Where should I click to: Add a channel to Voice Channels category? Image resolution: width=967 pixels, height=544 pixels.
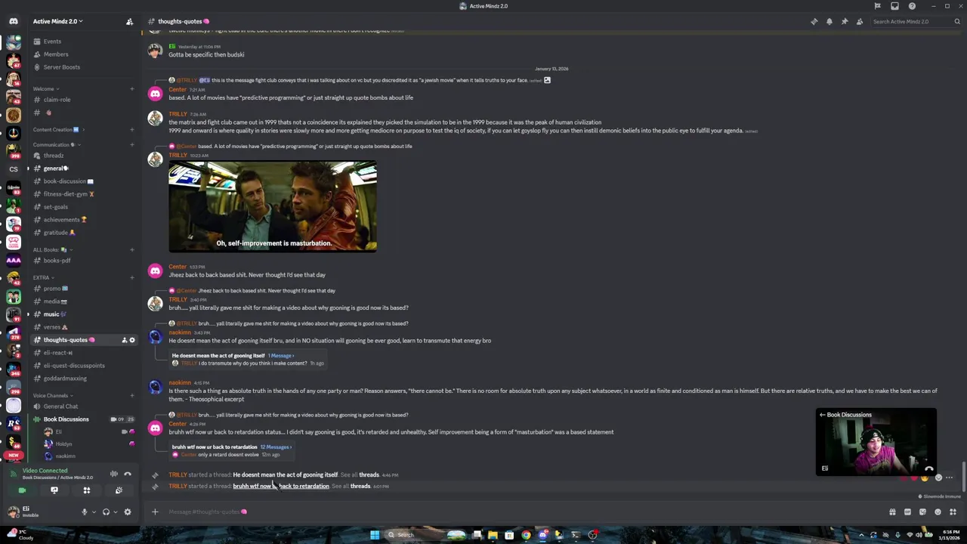click(x=131, y=396)
